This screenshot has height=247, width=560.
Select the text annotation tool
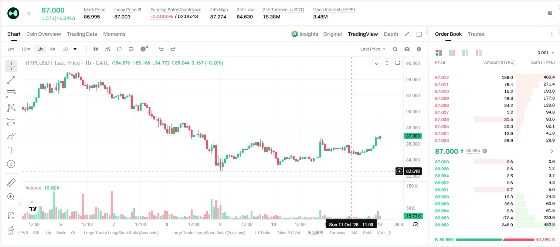11,150
